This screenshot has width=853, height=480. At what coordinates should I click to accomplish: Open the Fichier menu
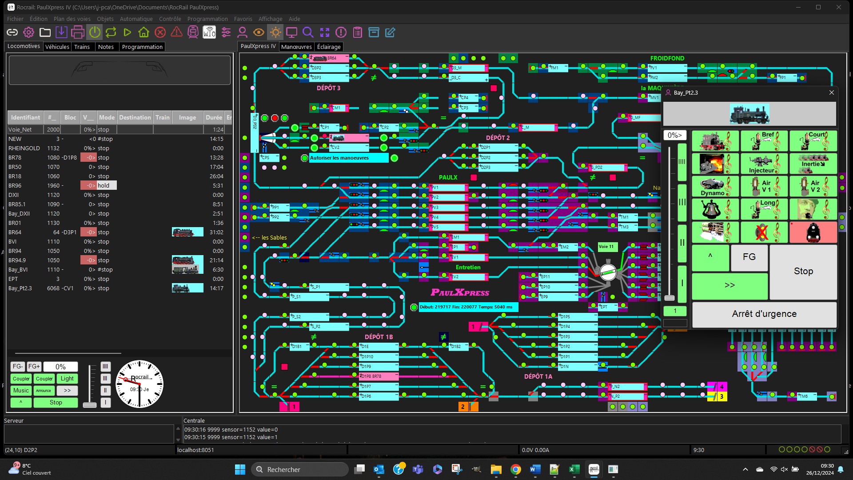pos(15,19)
